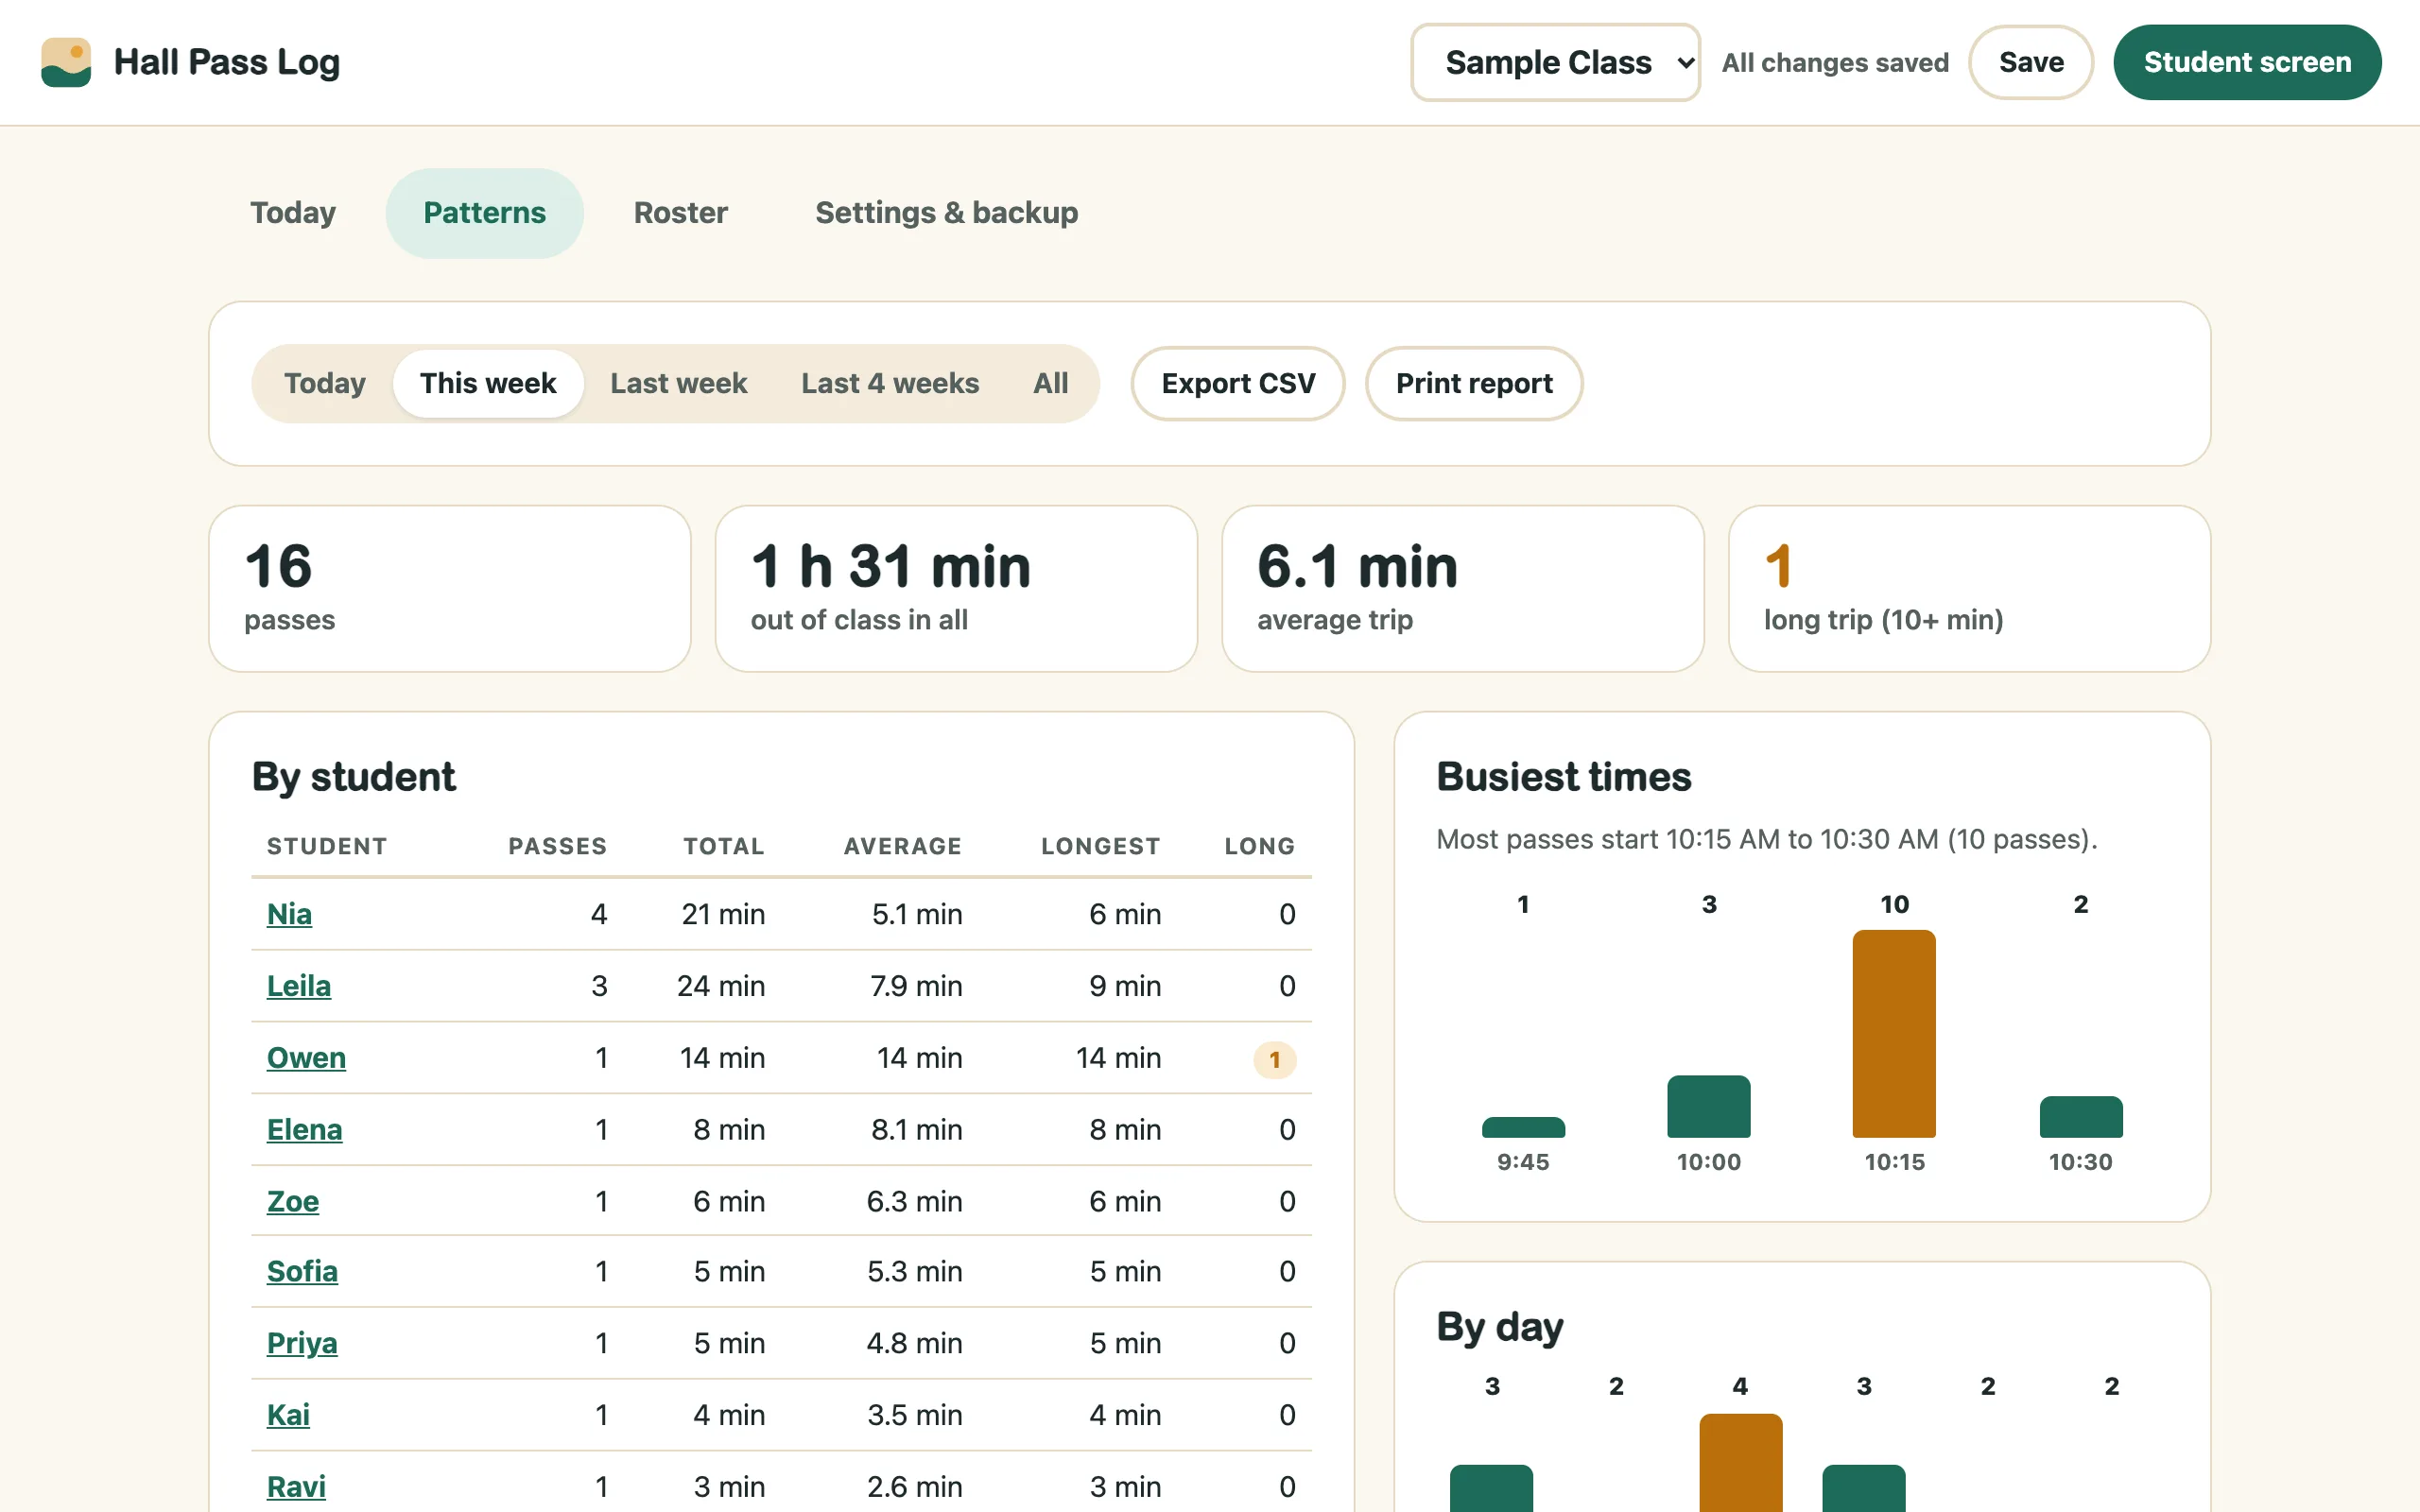Switch to the Today tab
This screenshot has width=2420, height=1512.
[x=293, y=213]
